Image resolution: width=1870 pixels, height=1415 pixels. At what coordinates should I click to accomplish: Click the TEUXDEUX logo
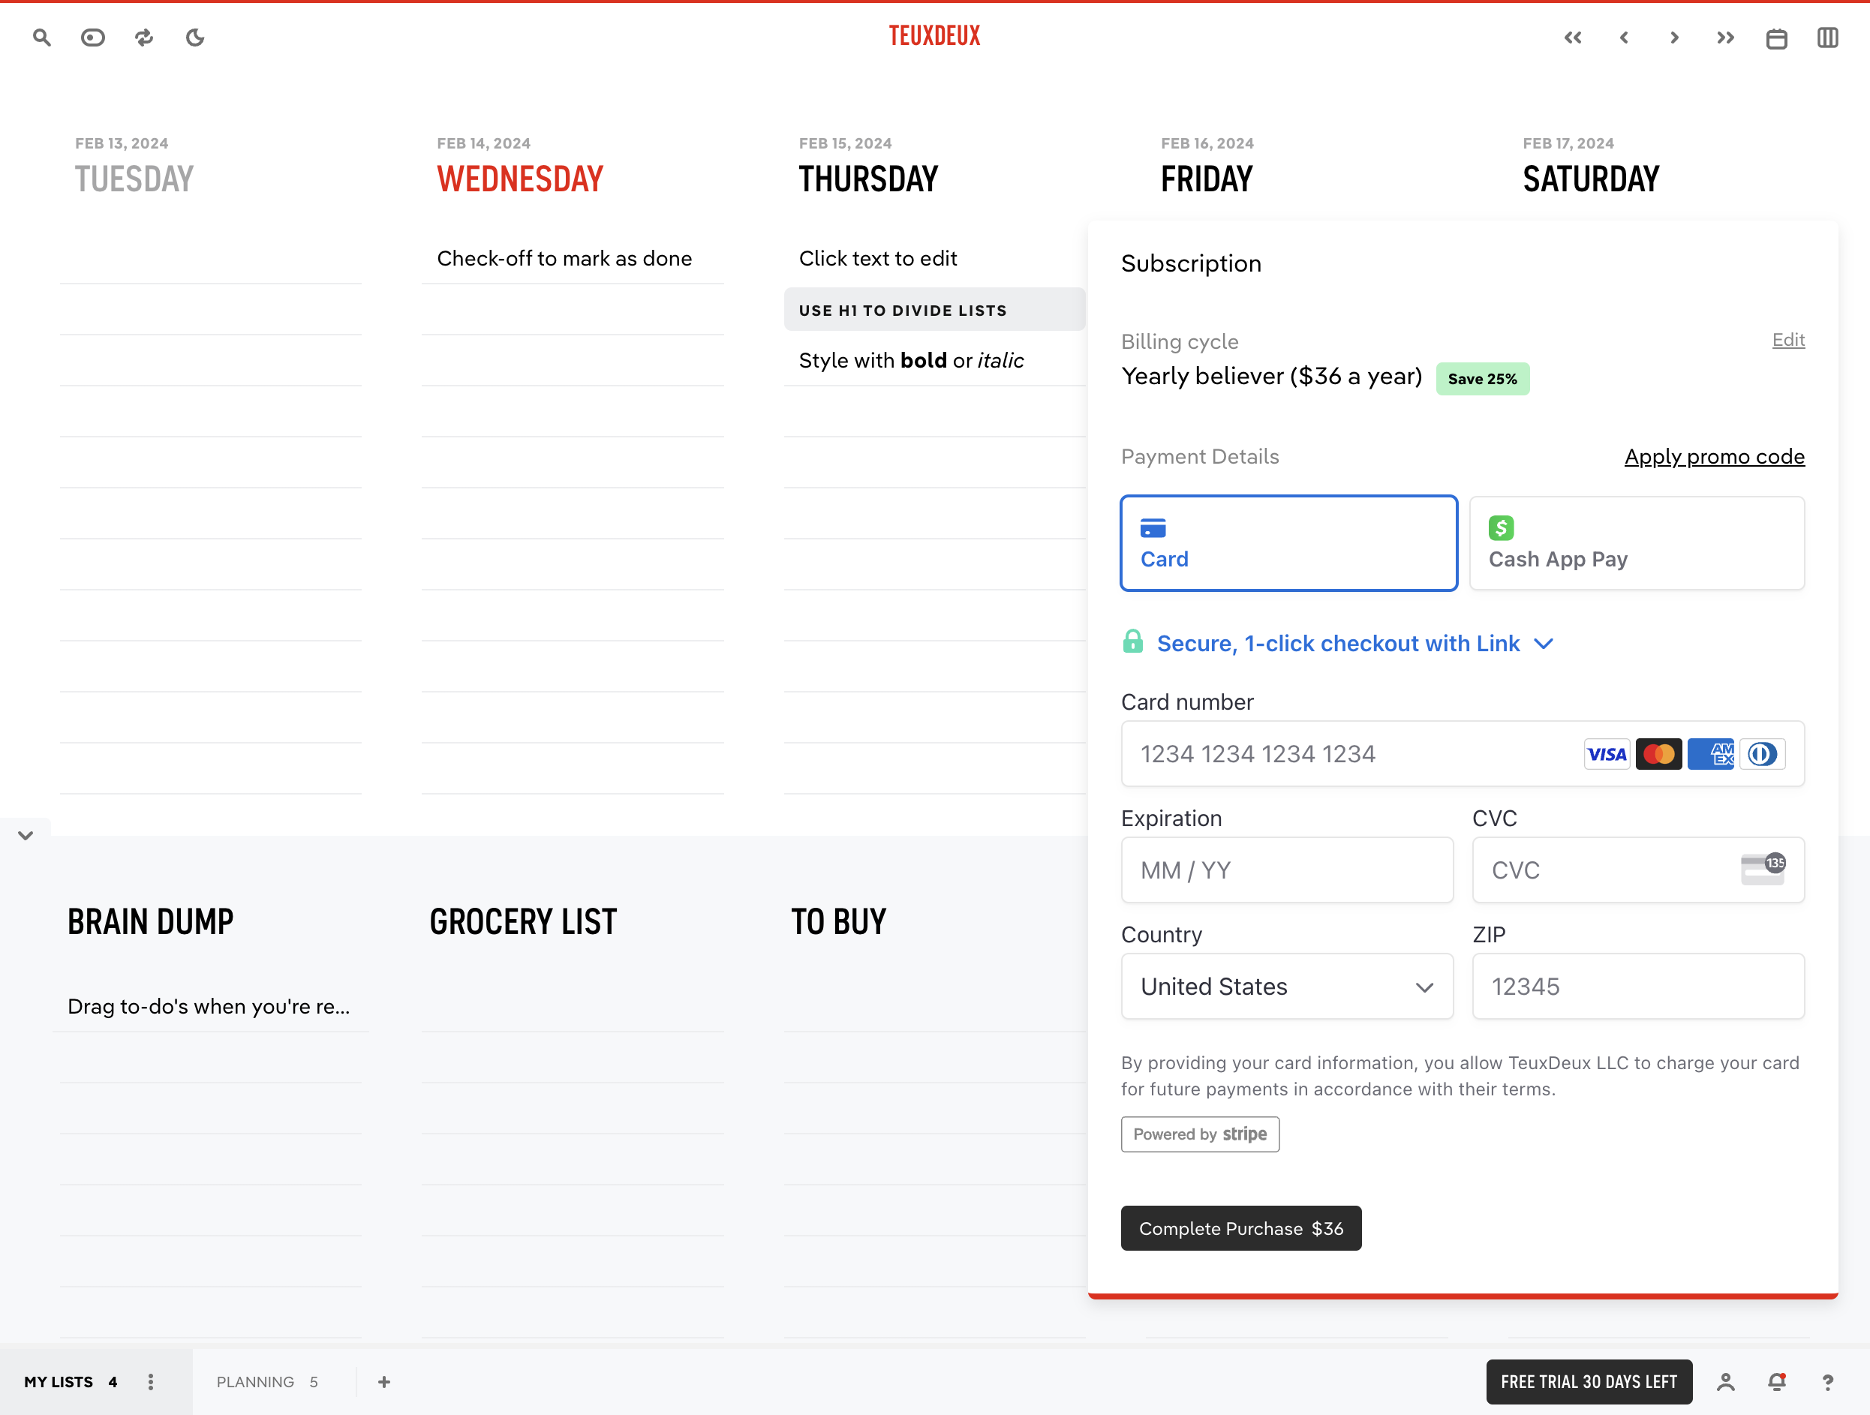pos(934,35)
